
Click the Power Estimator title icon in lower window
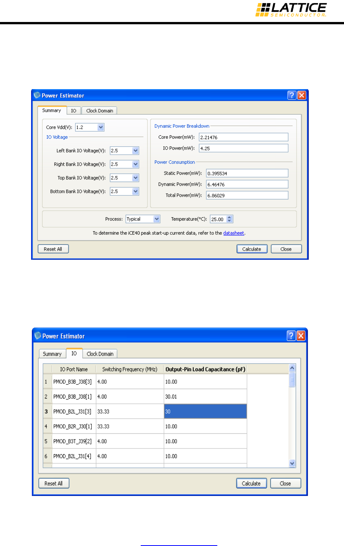pos(38,336)
